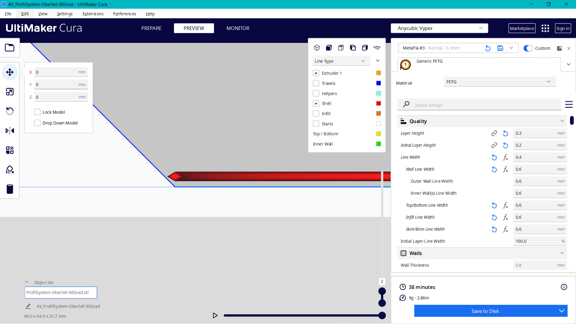Switch to the MONITOR tab
Viewport: 576px width, 324px height.
tap(238, 28)
